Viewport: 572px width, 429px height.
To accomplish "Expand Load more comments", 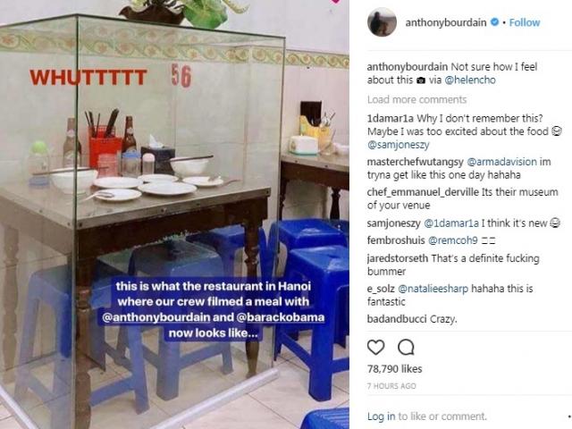I will (x=417, y=99).
